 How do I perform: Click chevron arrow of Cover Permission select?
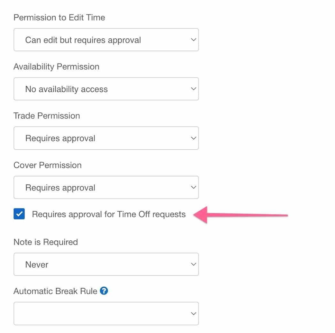click(x=193, y=187)
